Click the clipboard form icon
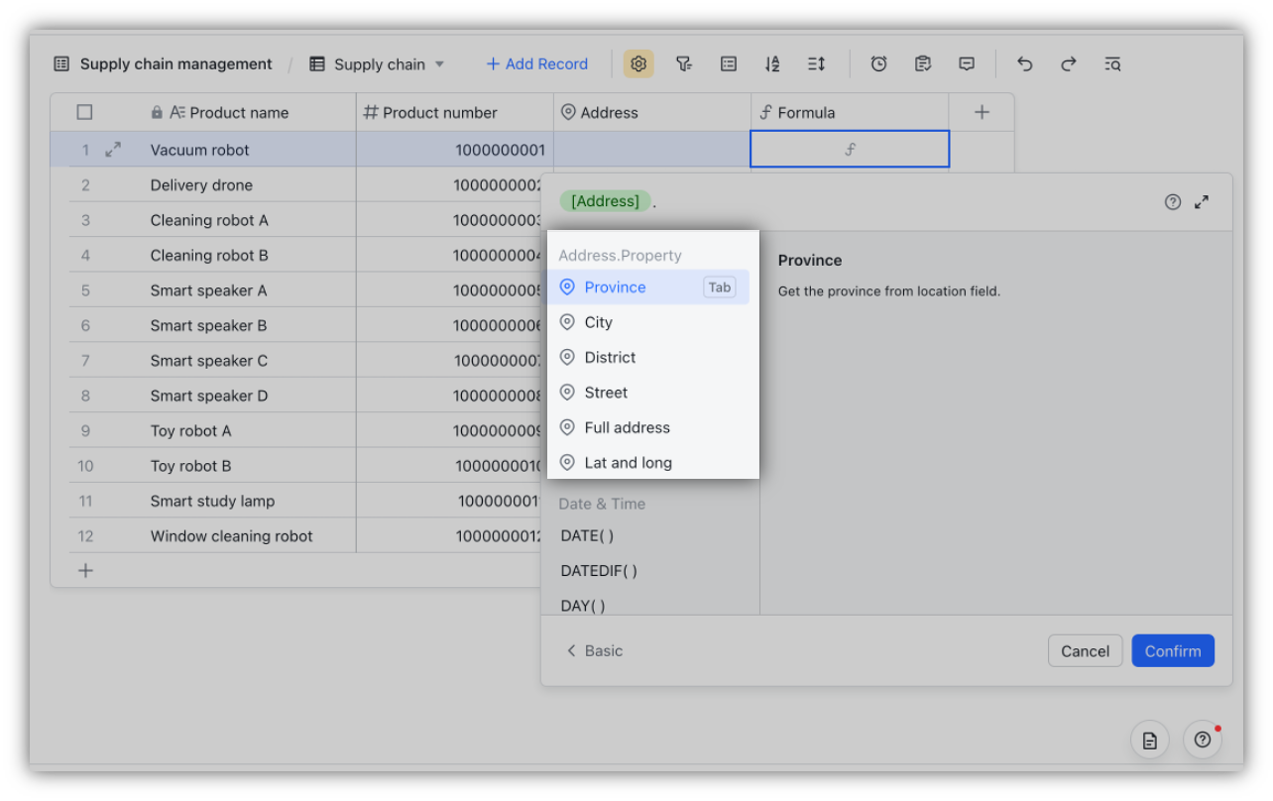Image resolution: width=1273 pixels, height=801 pixels. [x=923, y=63]
